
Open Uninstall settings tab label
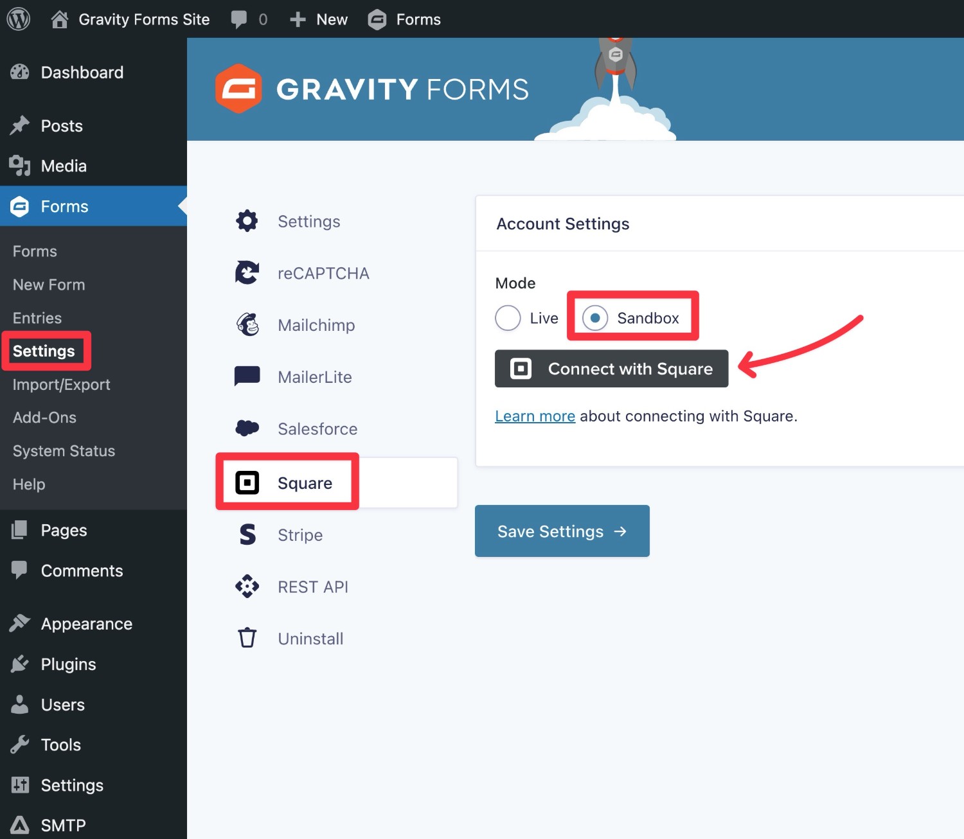coord(310,639)
